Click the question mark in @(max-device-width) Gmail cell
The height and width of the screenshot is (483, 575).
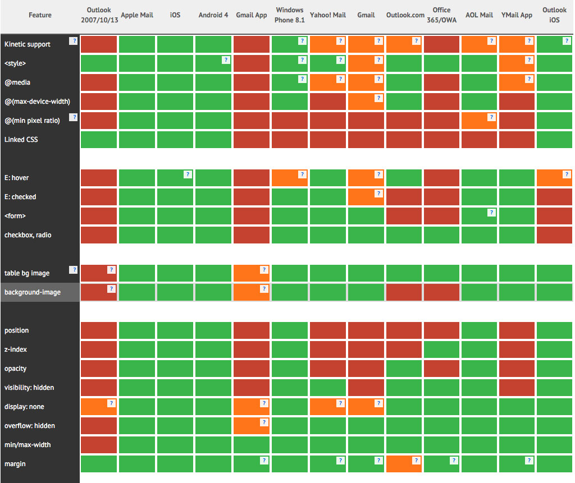tap(378, 98)
